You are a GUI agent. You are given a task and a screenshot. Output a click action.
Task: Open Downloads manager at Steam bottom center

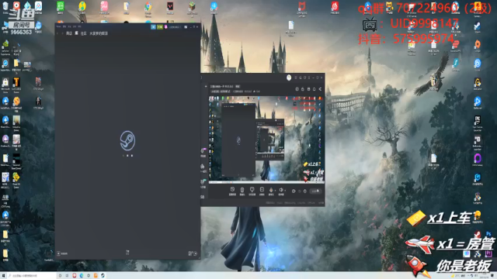[x=127, y=253]
